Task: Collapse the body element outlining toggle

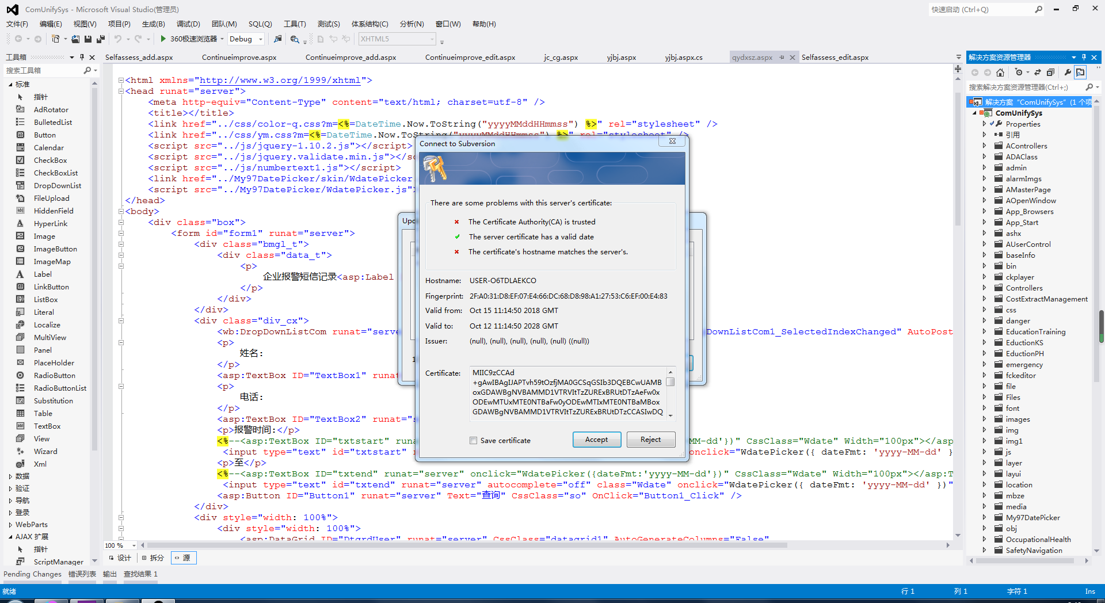Action: point(121,211)
